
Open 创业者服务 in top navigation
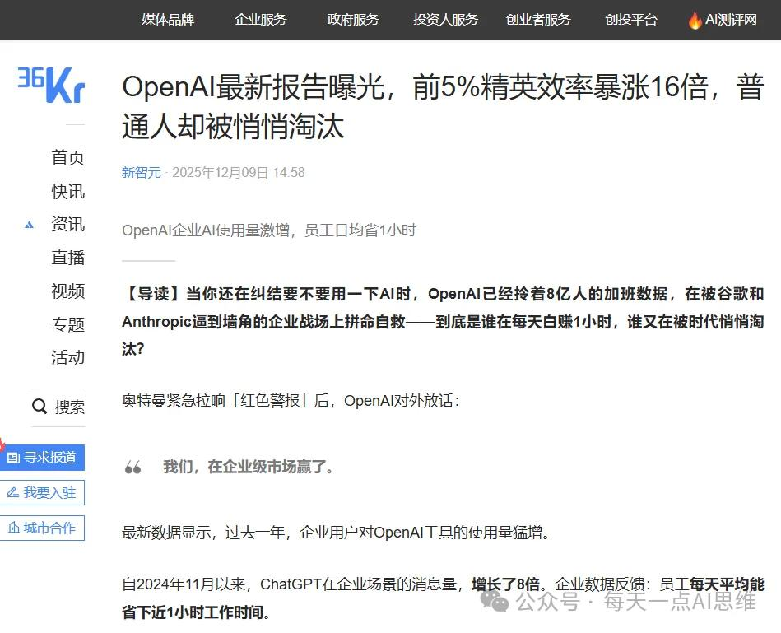click(538, 20)
